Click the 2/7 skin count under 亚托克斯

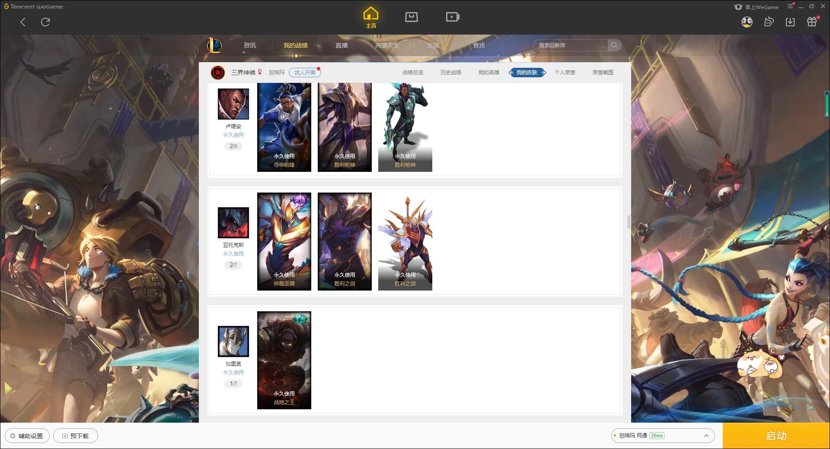tap(233, 265)
